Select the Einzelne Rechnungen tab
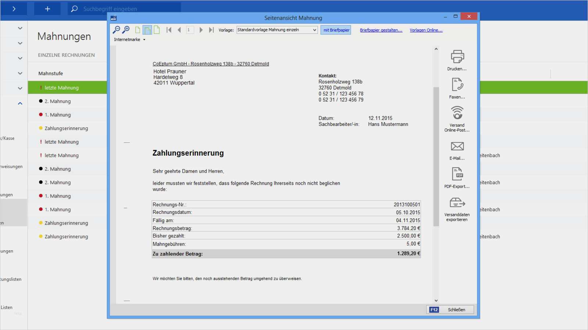The height and width of the screenshot is (330, 588). tap(67, 55)
